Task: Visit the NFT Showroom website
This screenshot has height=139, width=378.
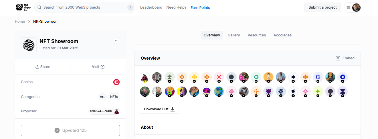Action: 98,67
